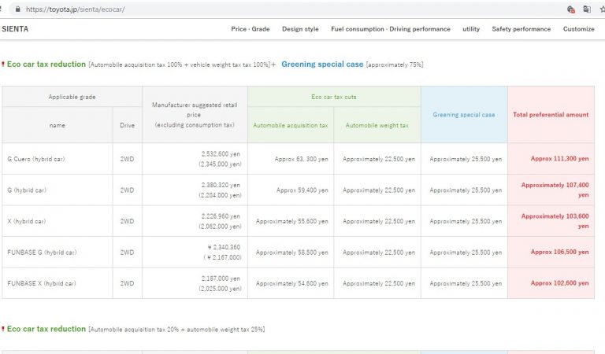Image resolution: width=605 pixels, height=354 pixels.
Task: Click the greening 25,500 yen cell in X row
Action: click(466, 221)
